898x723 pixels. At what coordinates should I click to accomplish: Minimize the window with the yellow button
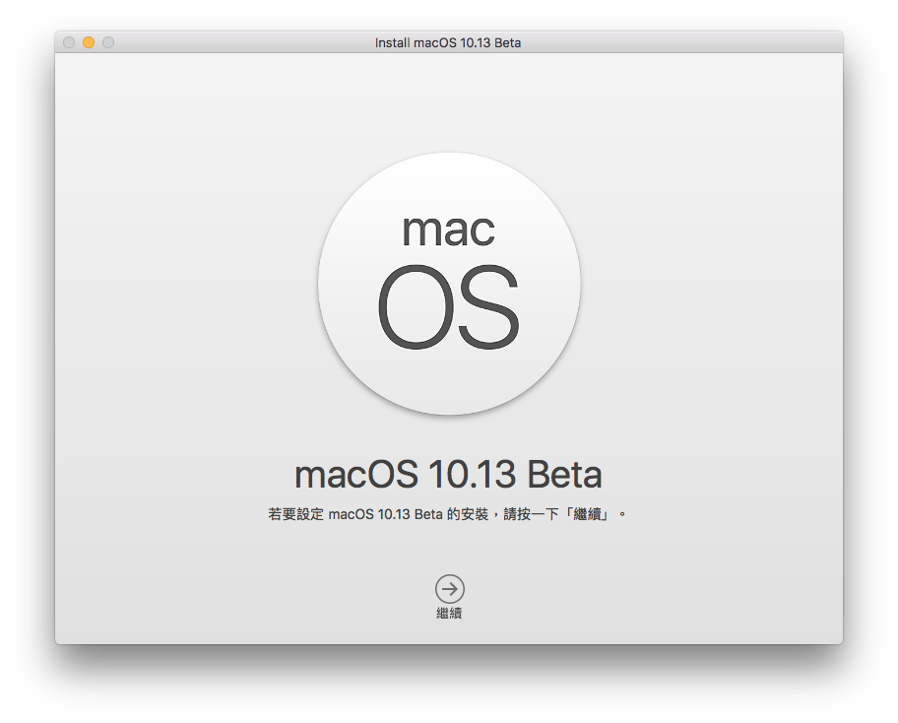89,42
